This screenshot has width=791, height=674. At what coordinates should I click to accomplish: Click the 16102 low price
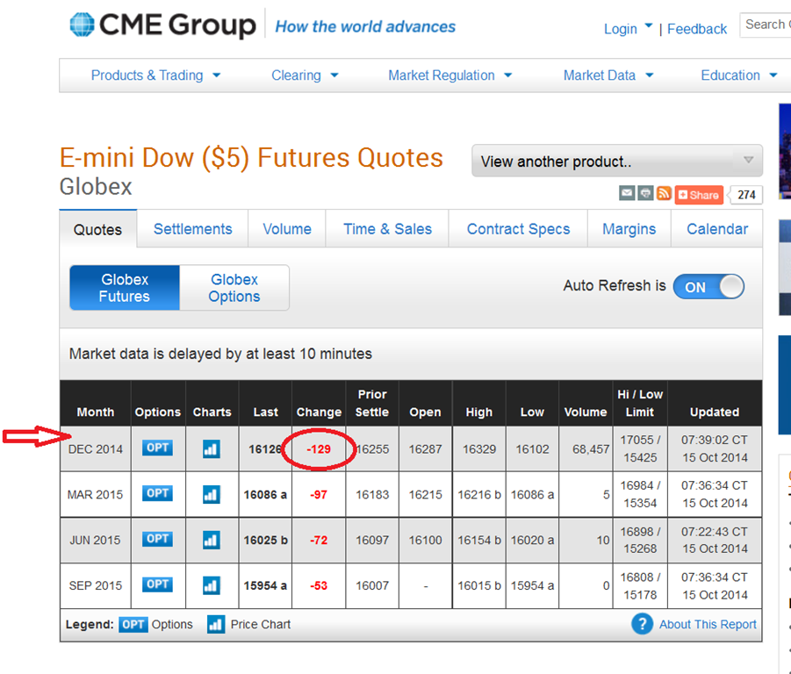tap(532, 449)
